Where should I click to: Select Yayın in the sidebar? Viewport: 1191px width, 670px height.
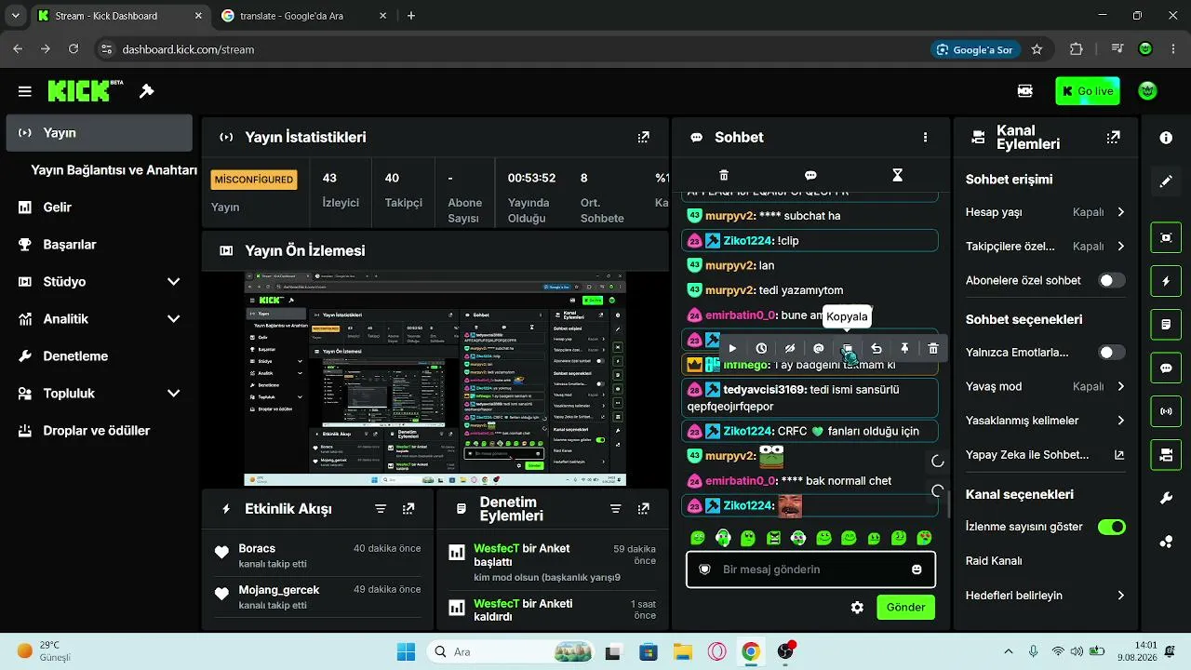[100, 133]
